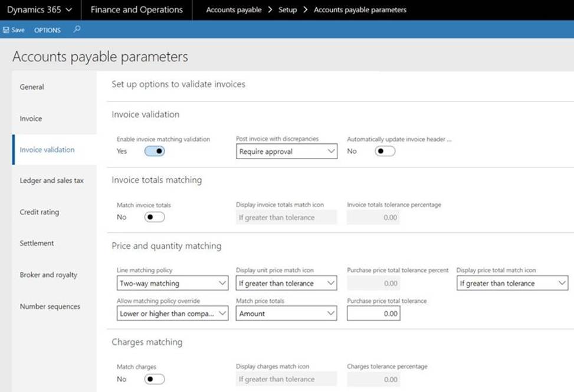Click Accounts payable breadcrumb link
574x392 pixels.
click(x=234, y=10)
